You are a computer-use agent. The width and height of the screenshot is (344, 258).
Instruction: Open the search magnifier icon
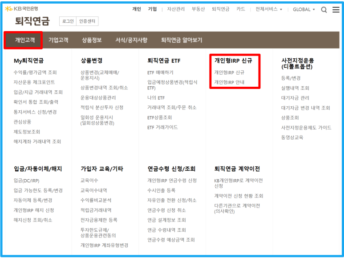tap(324, 10)
